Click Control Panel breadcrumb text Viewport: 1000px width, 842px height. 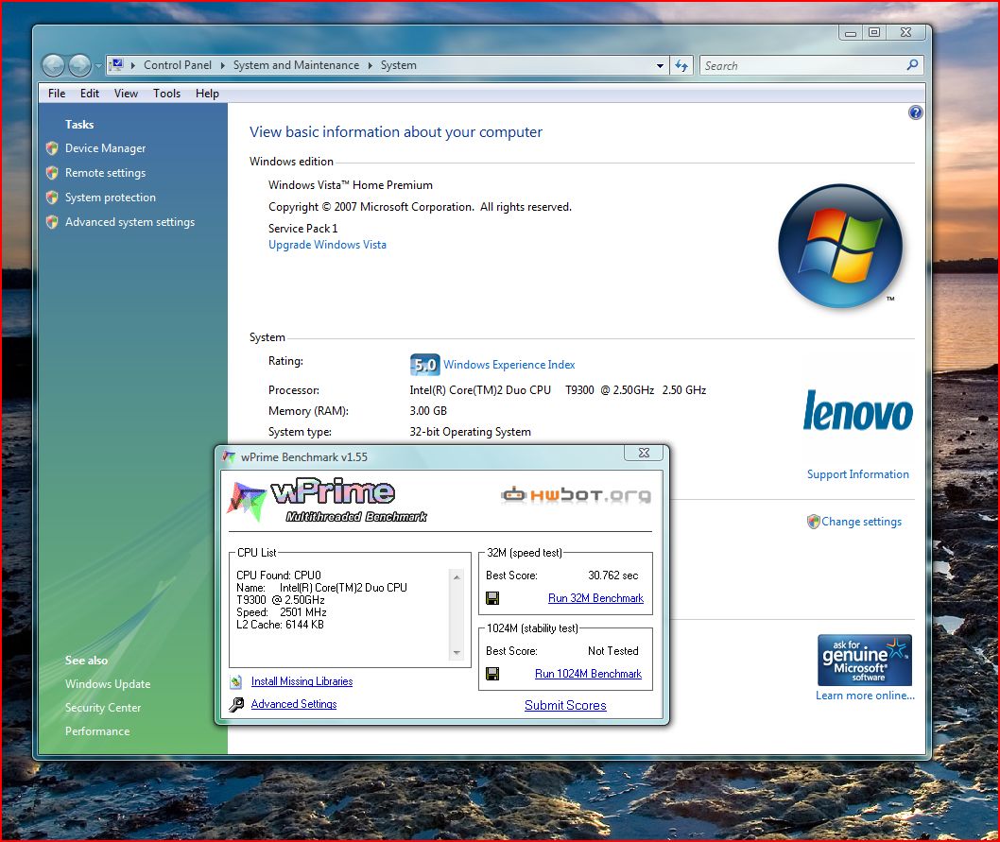178,65
